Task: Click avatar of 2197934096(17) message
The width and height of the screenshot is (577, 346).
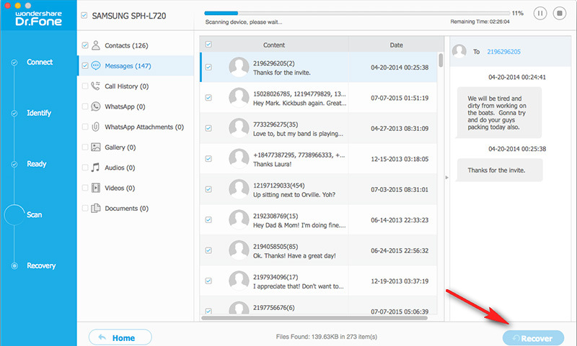Action: tap(239, 281)
